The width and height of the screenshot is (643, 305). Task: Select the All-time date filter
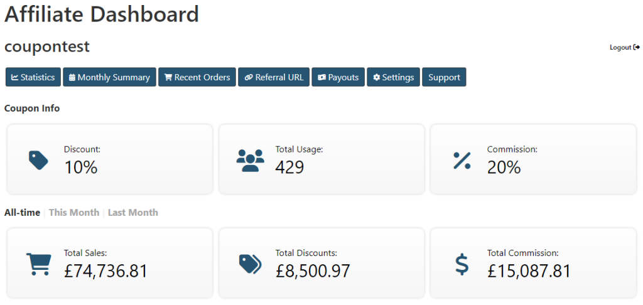point(22,212)
